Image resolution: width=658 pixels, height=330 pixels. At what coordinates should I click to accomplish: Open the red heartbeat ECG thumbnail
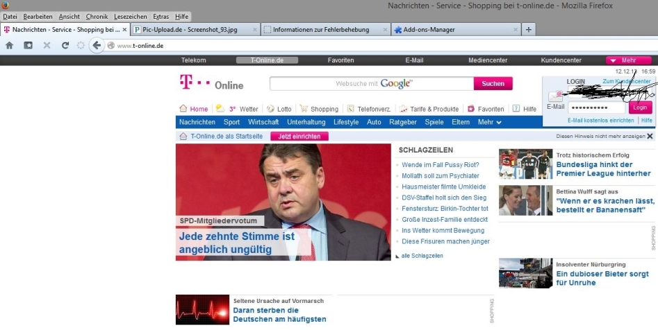[202, 310]
